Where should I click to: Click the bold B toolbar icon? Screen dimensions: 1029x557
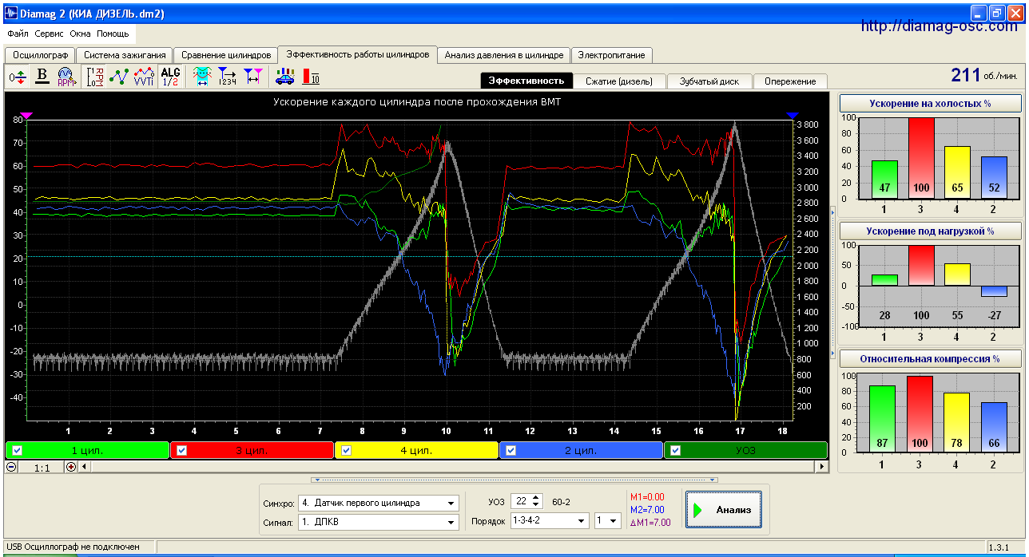[42, 77]
